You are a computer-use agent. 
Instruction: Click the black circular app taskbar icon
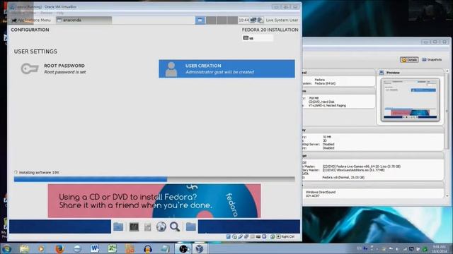(183, 249)
